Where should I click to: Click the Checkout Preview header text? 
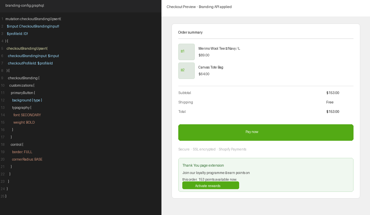coord(199,7)
